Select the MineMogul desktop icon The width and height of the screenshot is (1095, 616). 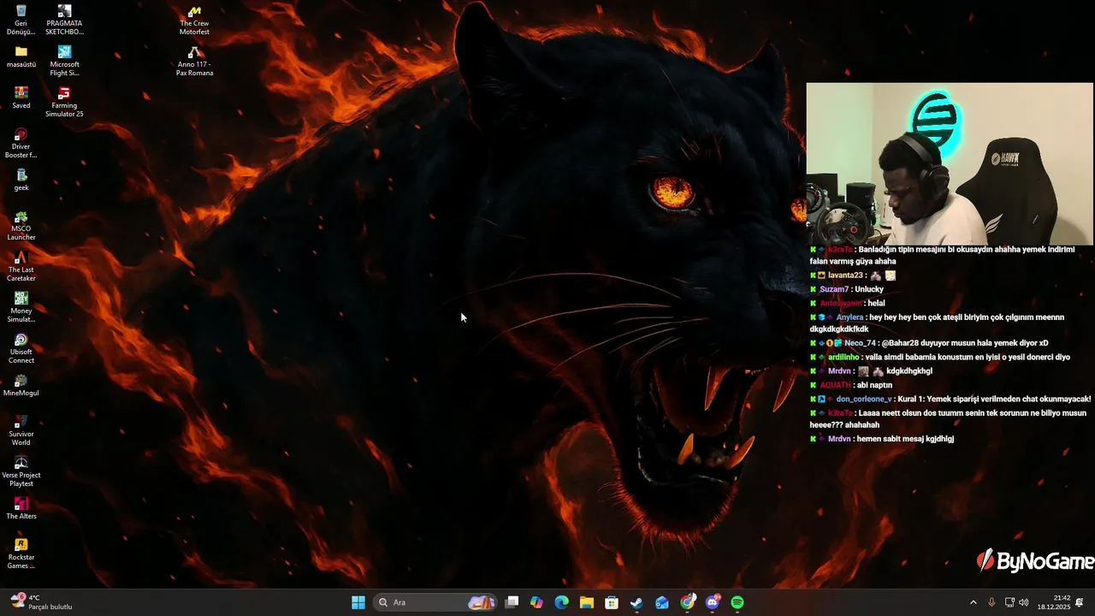[21, 386]
